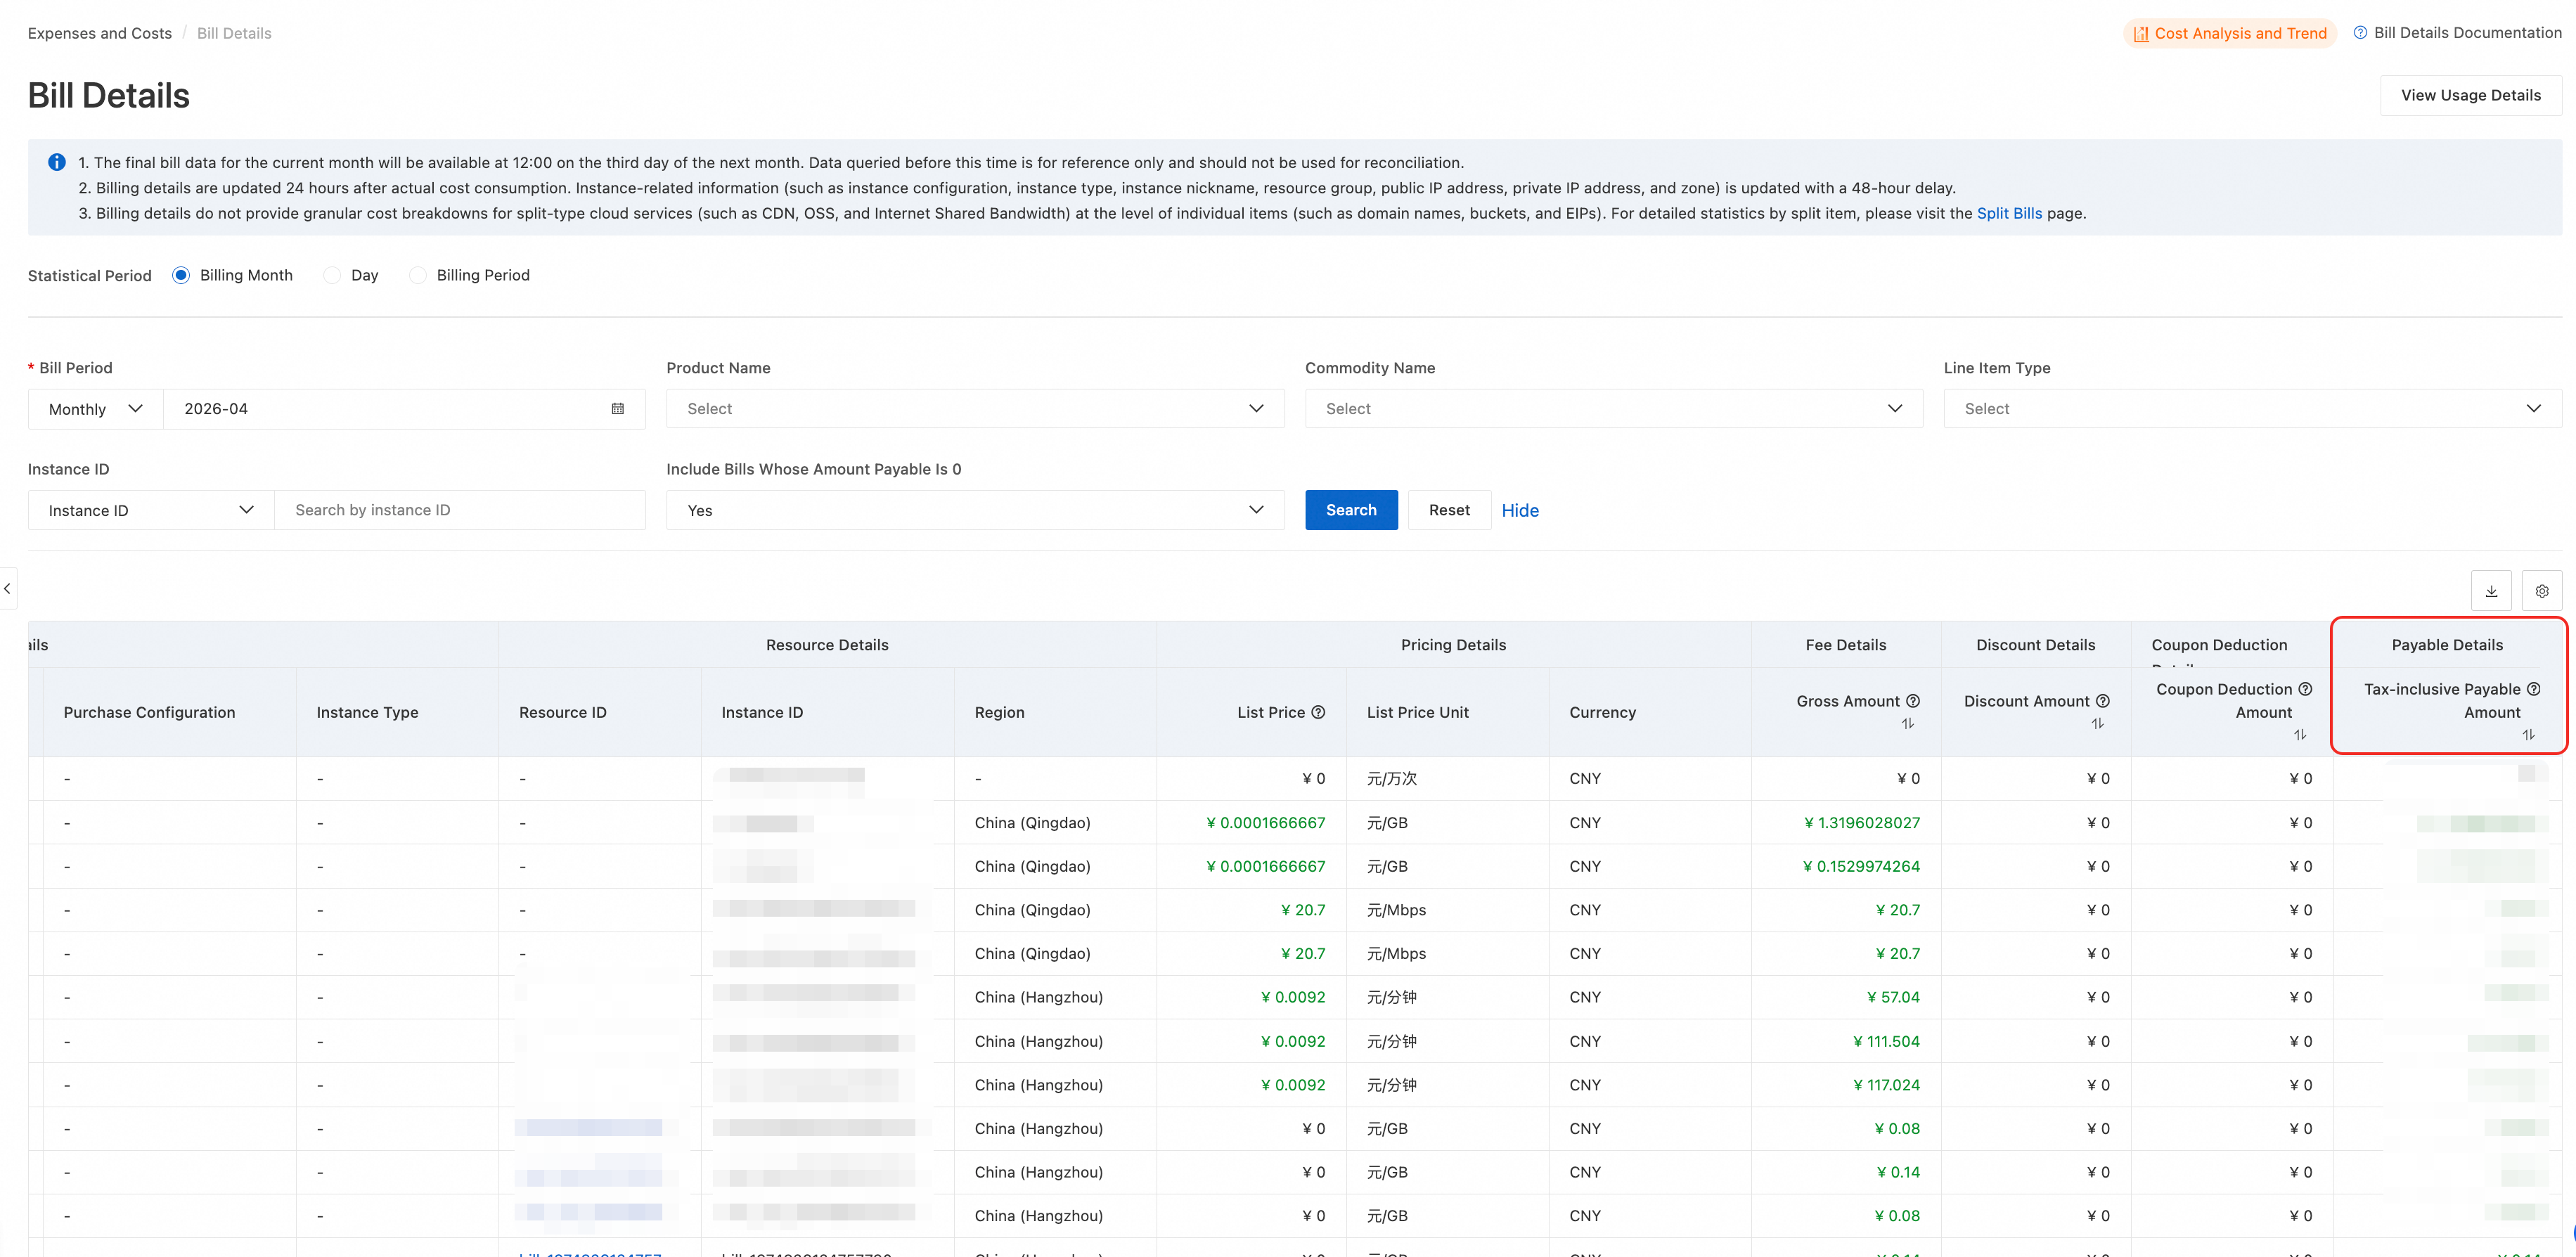Open the column settings gear icon
2576x1257 pixels.
click(2542, 591)
